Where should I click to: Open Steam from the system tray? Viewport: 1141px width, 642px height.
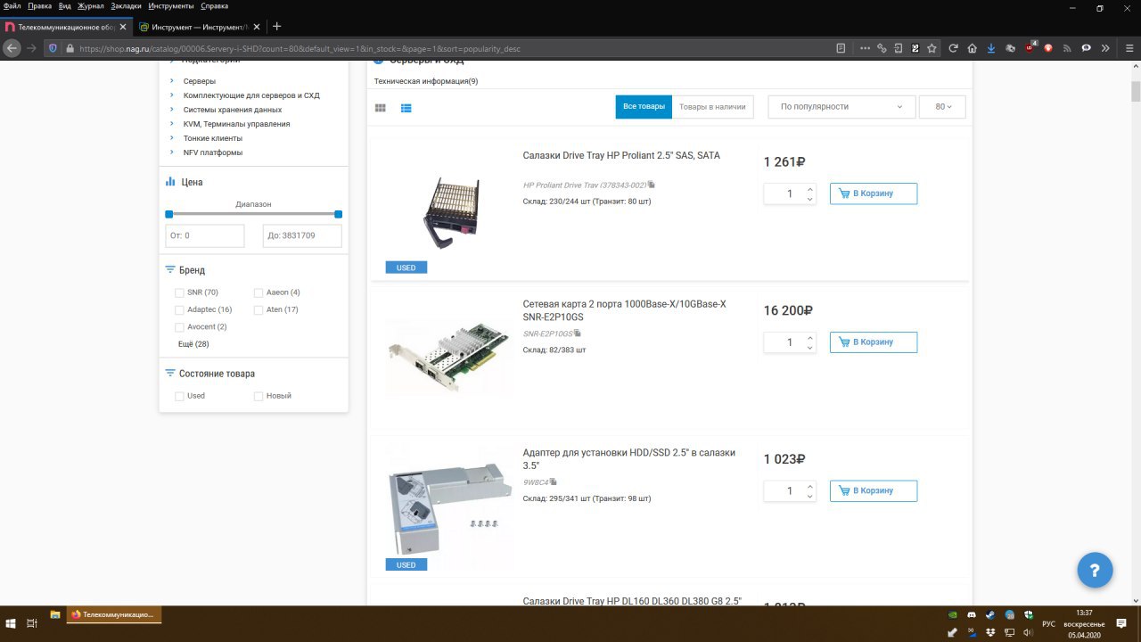[989, 614]
